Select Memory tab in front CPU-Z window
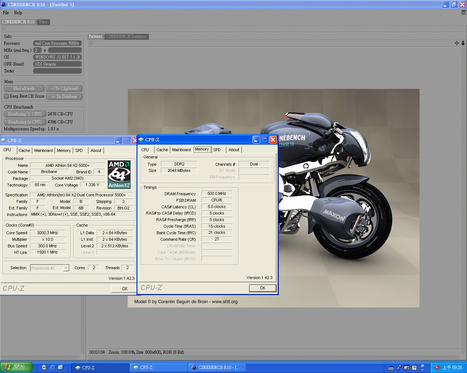 [202, 149]
